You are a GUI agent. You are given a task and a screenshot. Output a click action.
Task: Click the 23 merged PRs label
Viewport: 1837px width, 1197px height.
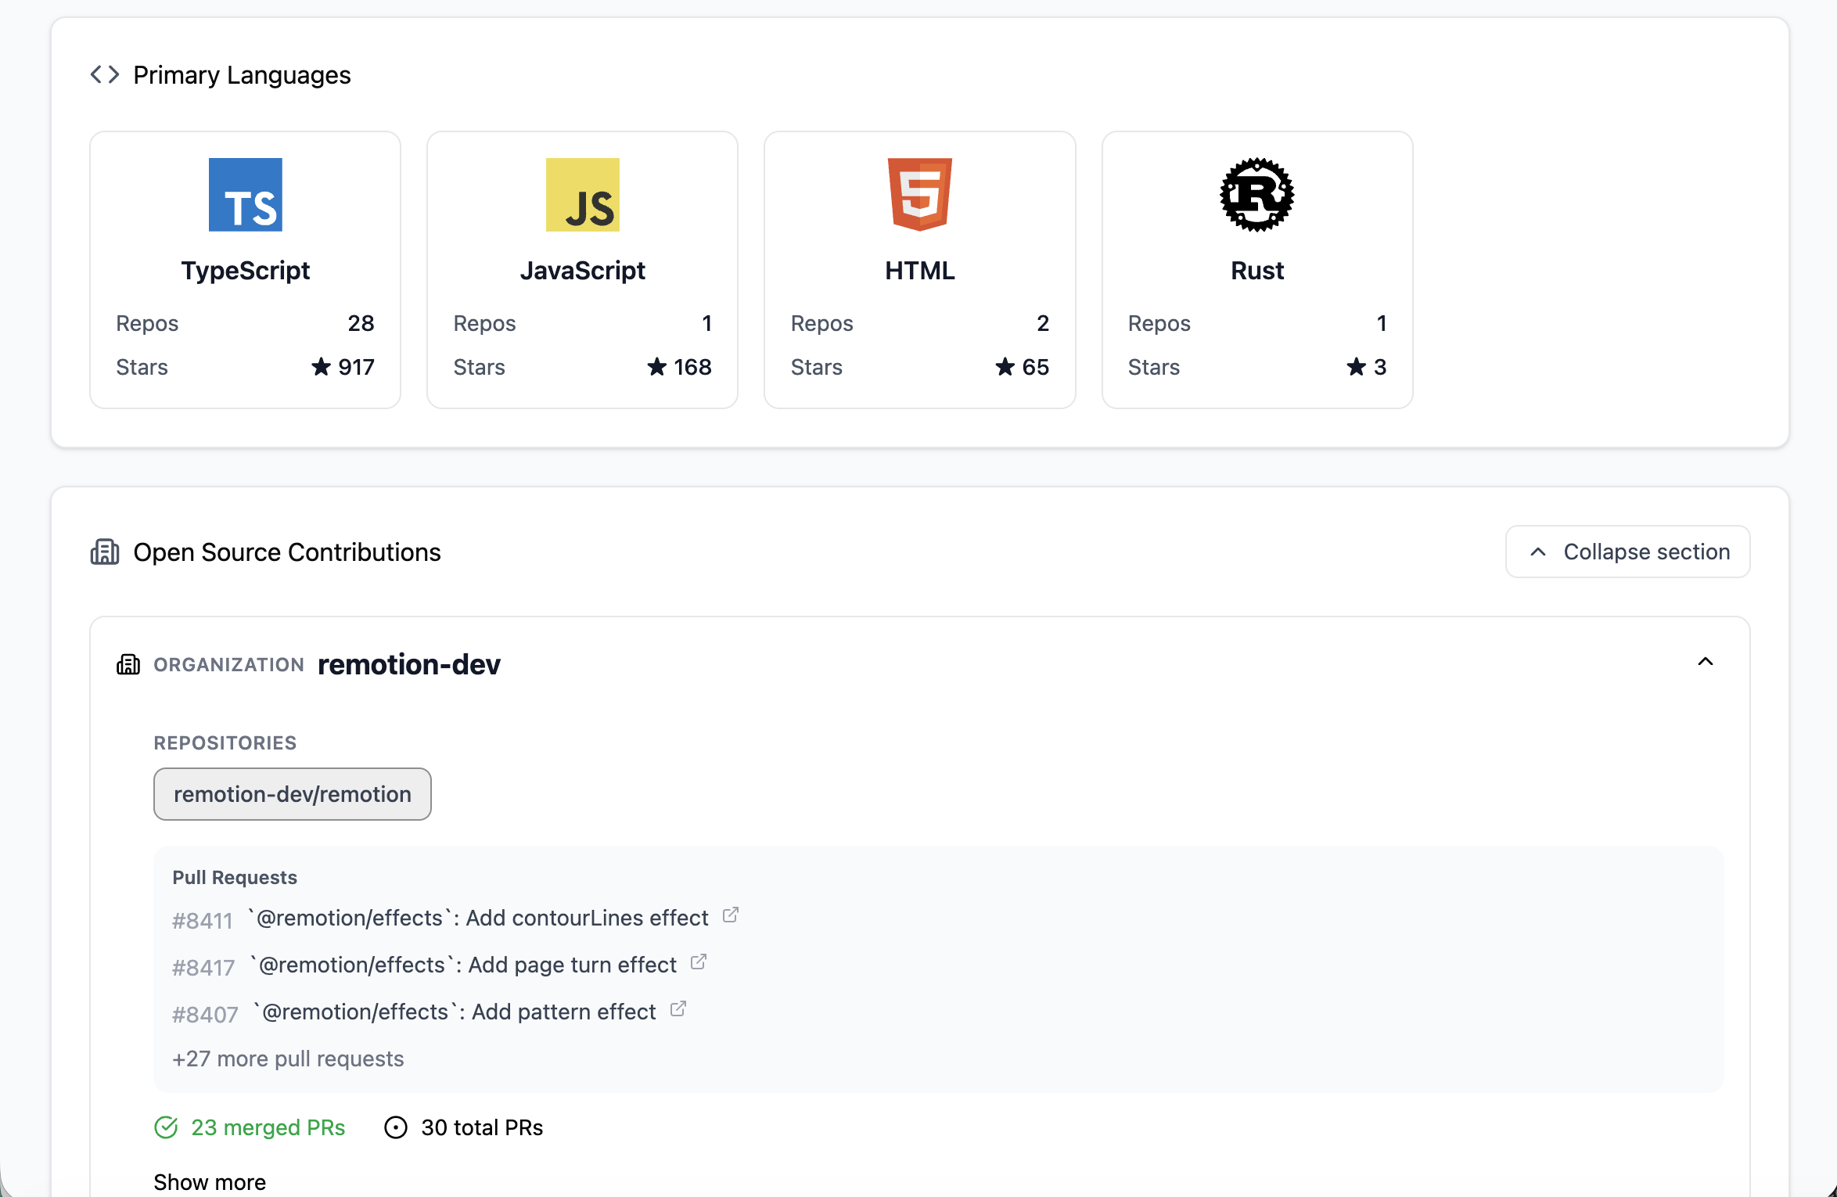click(x=268, y=1127)
